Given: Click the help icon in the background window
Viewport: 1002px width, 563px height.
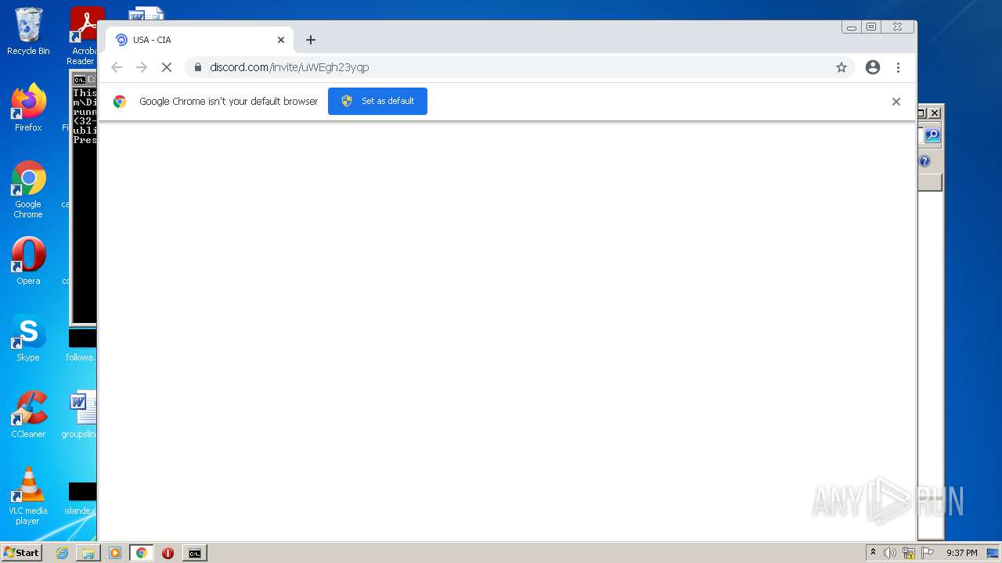Looking at the screenshot, I should point(925,161).
